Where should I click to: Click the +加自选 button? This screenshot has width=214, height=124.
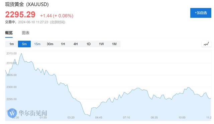coord(201,13)
